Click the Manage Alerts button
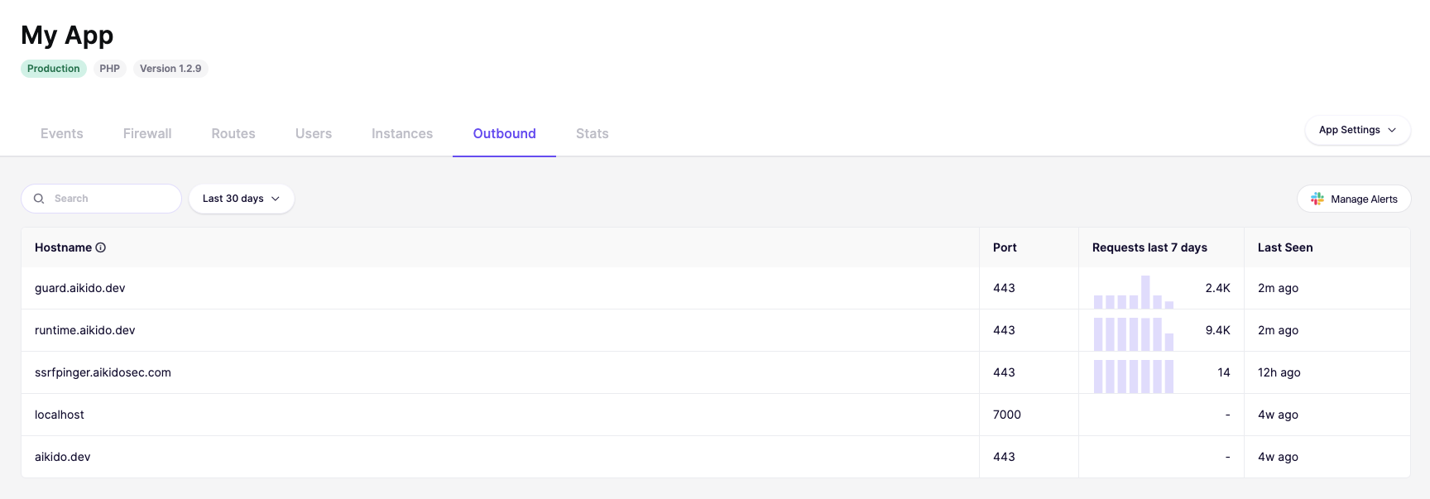 [x=1354, y=199]
